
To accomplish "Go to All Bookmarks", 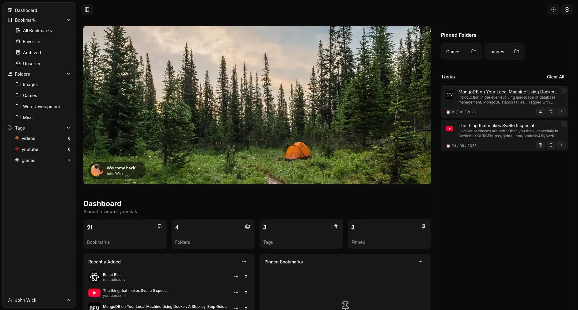I will 37,31.
